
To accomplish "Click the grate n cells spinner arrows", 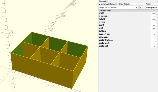I will click(157, 44).
